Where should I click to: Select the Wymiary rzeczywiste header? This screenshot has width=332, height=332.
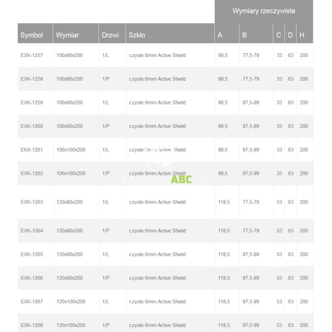[x=263, y=11]
